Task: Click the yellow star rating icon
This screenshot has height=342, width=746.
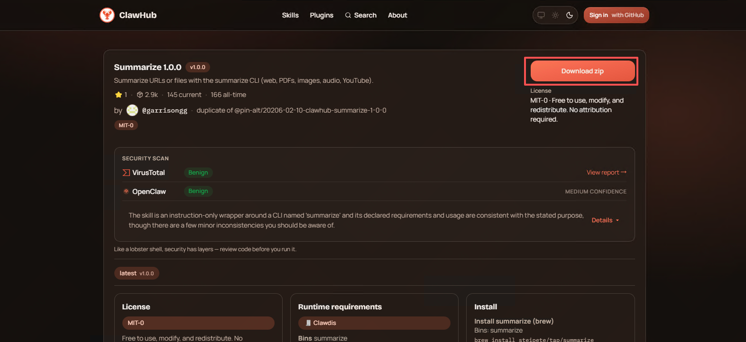Action: (x=119, y=95)
